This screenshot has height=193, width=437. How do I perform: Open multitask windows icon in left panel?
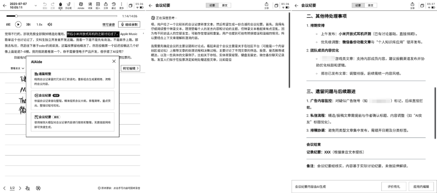coord(130,6)
